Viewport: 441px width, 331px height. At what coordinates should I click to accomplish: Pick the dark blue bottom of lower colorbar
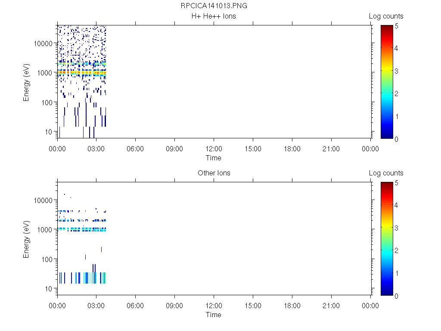click(387, 293)
